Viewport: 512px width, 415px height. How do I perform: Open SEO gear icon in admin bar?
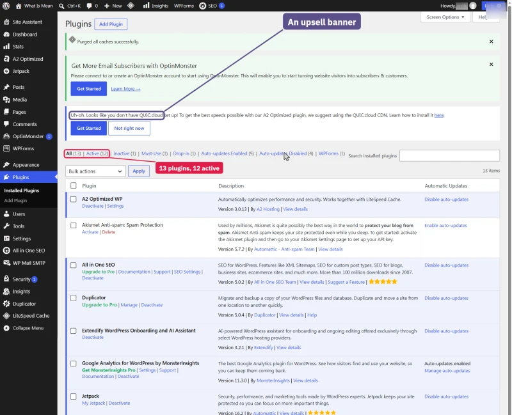pos(202,6)
